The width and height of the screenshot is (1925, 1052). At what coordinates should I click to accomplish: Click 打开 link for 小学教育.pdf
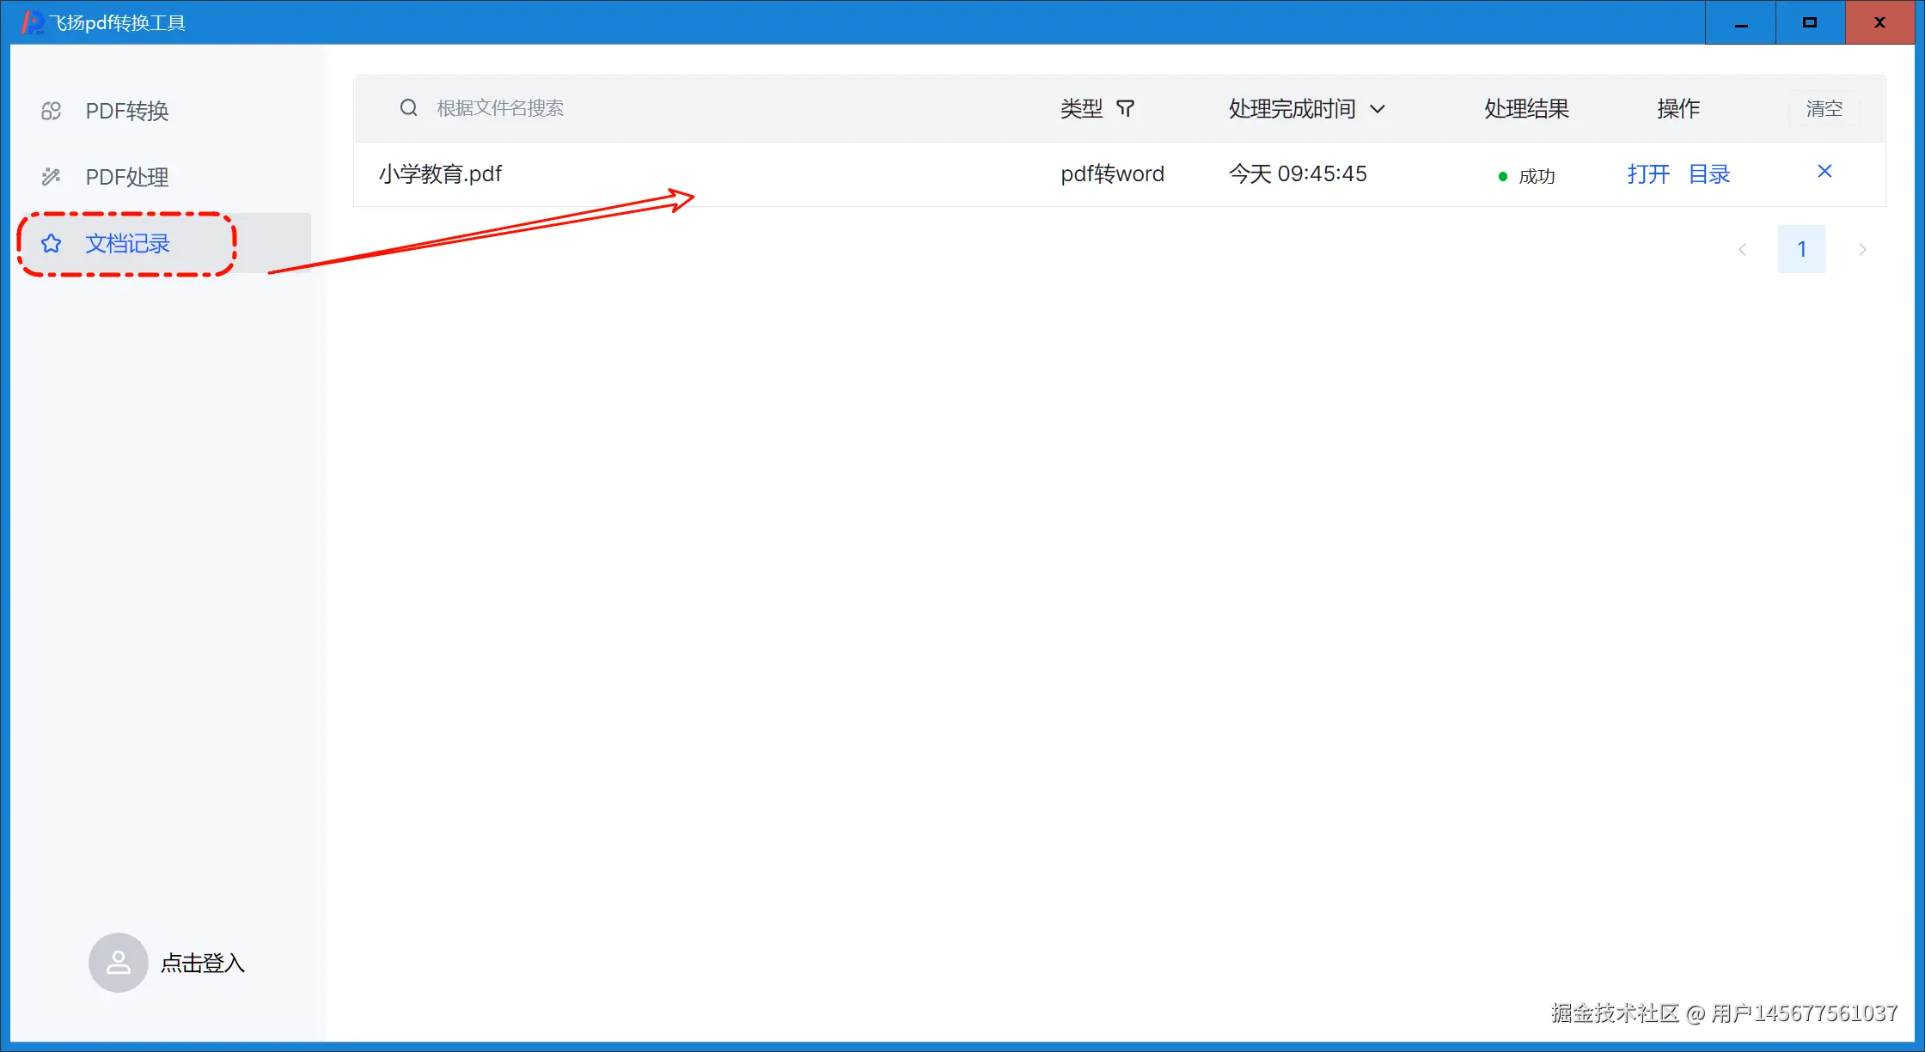(x=1647, y=174)
